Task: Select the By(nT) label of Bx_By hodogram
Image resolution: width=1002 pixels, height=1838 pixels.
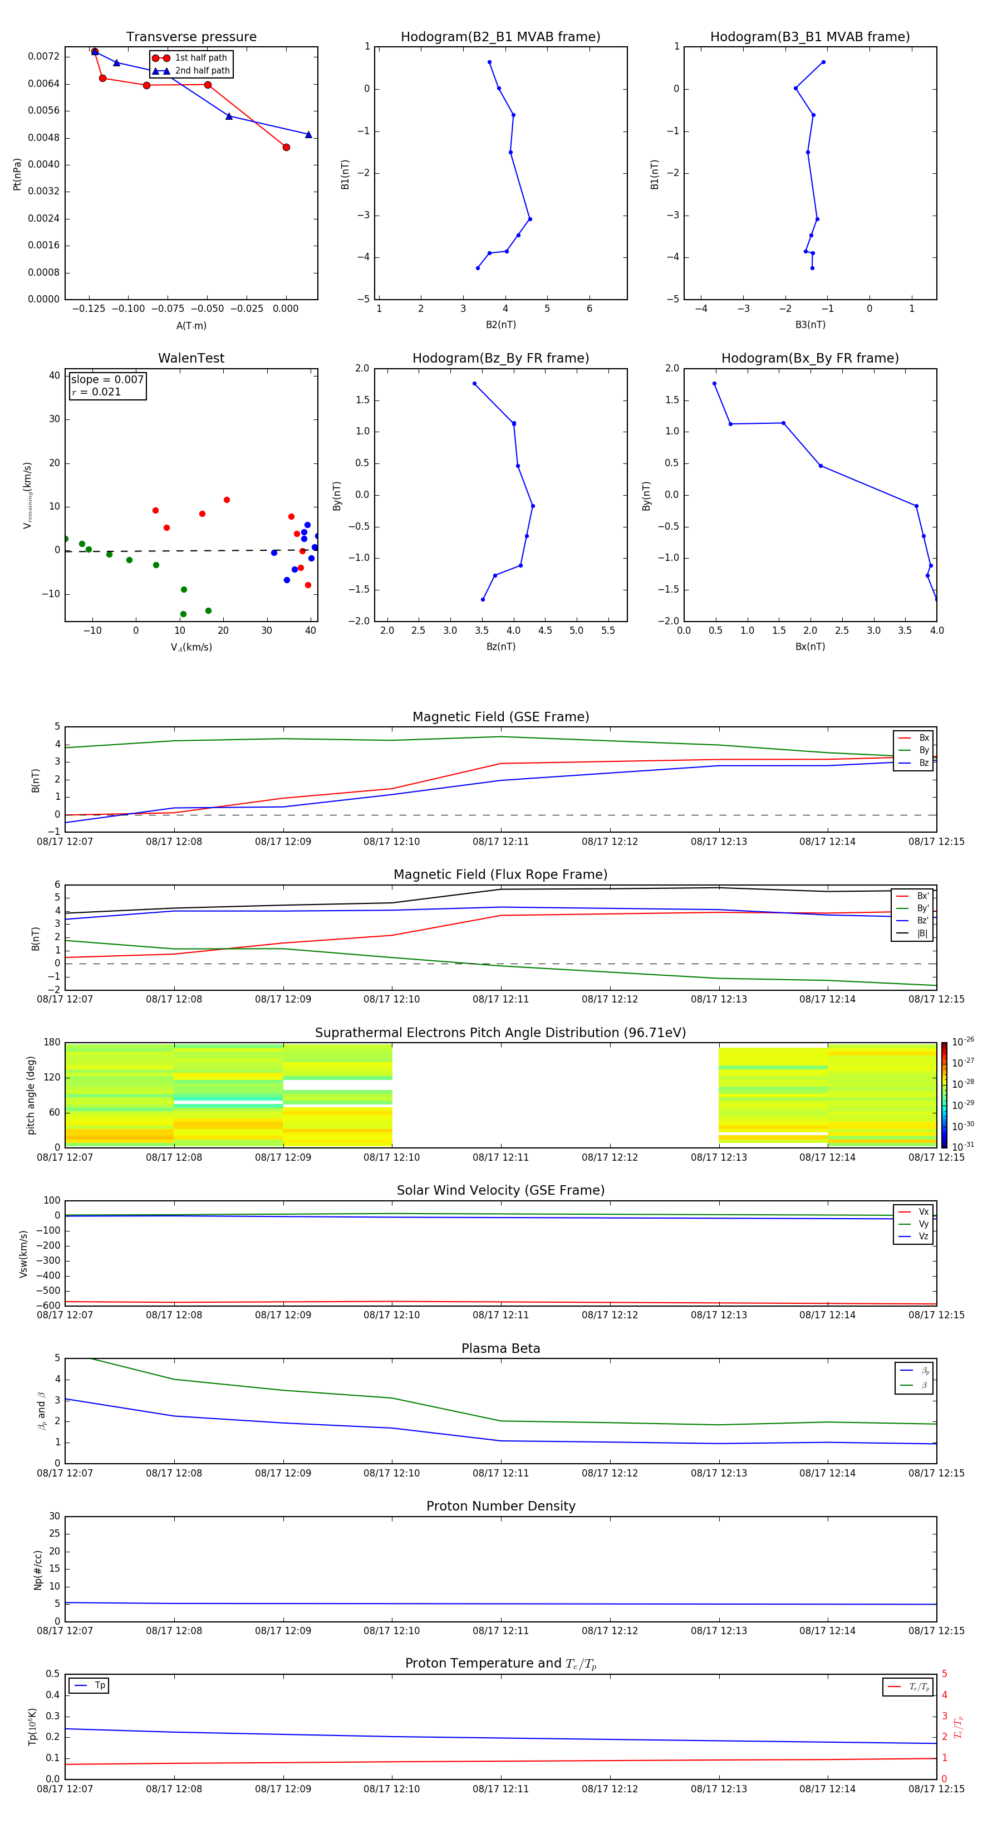Action: tap(646, 495)
